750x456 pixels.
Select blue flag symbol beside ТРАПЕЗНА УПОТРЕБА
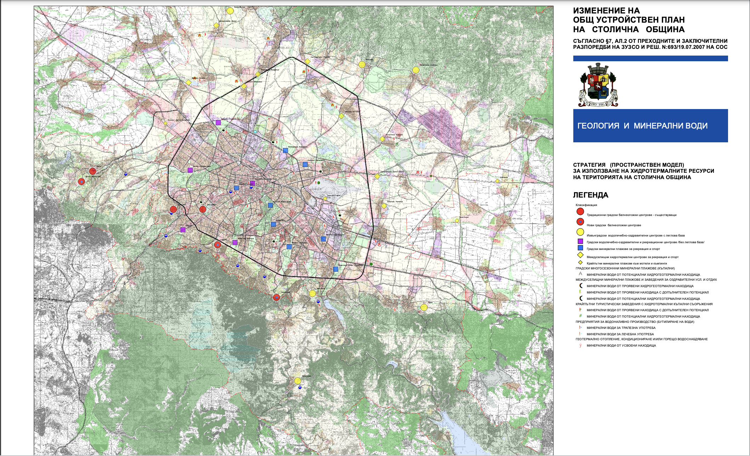(580, 327)
